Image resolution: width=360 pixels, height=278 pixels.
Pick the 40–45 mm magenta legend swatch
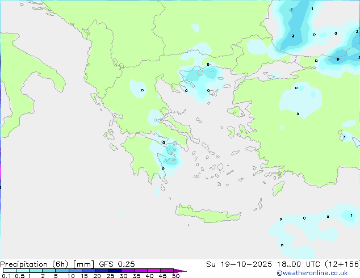pos(154,271)
